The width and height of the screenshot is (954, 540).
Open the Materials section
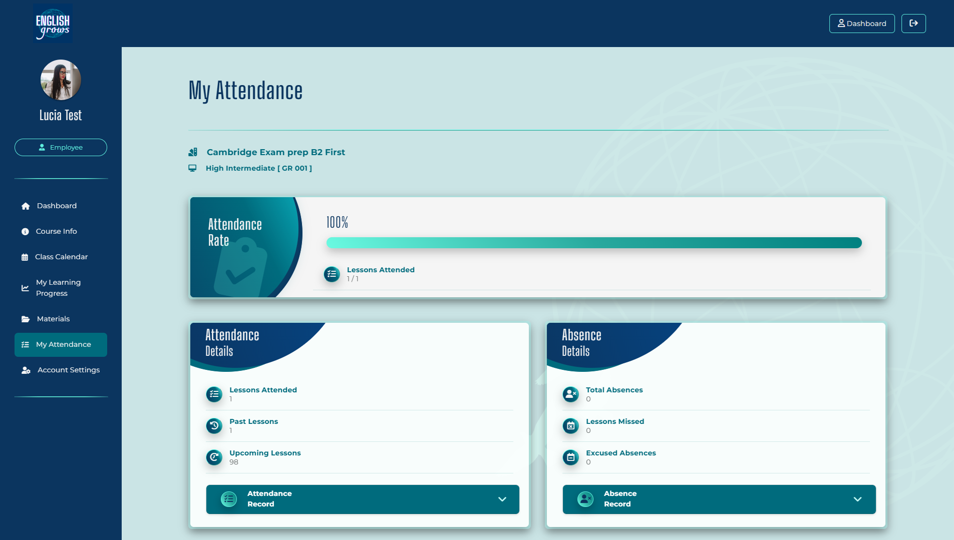61,319
